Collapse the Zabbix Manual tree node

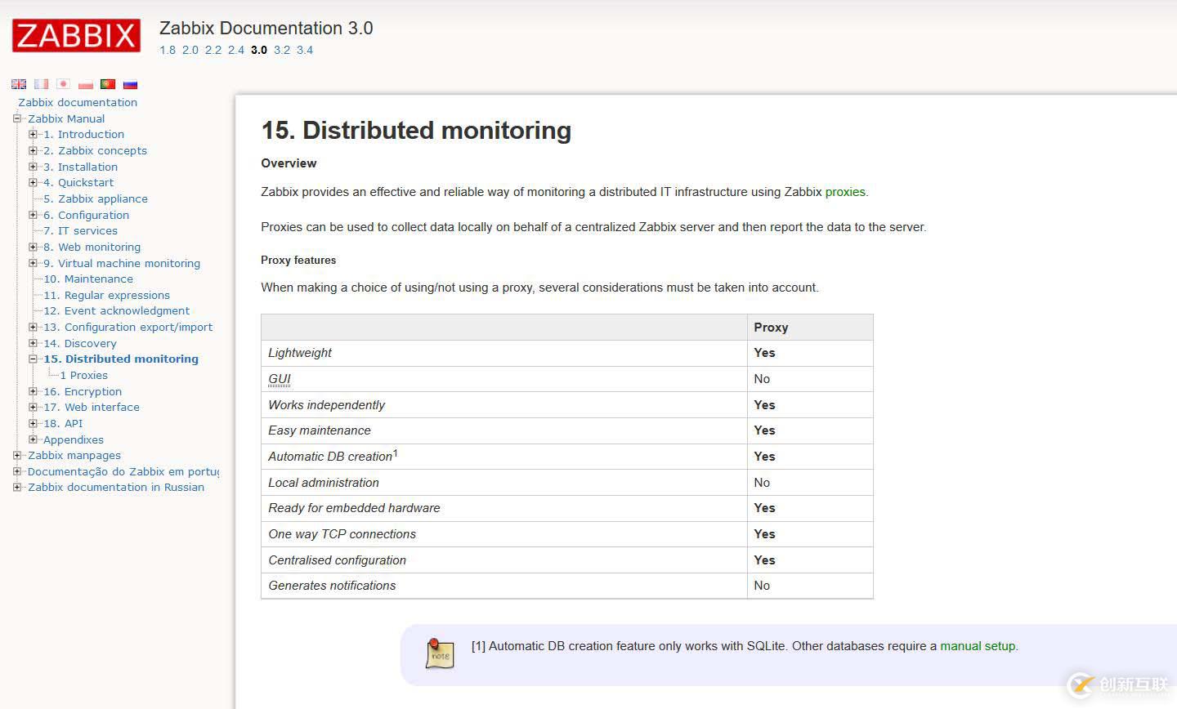tap(17, 118)
